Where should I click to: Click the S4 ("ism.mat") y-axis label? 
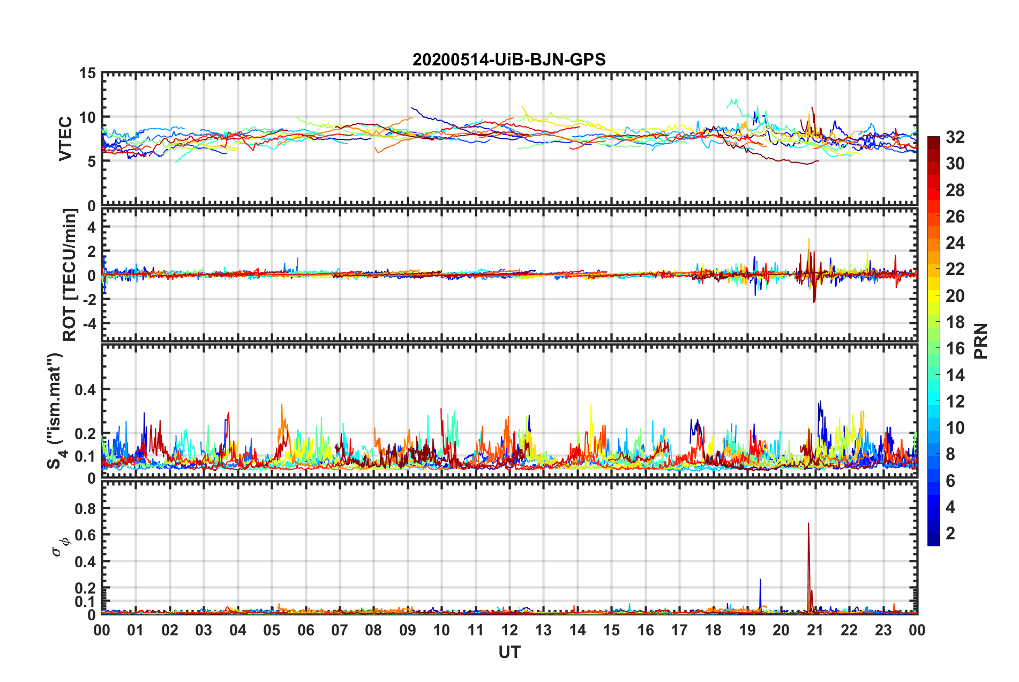pos(56,411)
